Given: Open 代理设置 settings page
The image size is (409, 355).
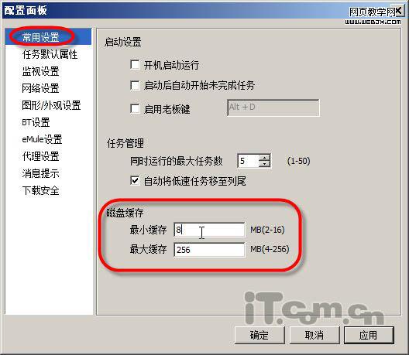Looking at the screenshot, I should point(41,156).
